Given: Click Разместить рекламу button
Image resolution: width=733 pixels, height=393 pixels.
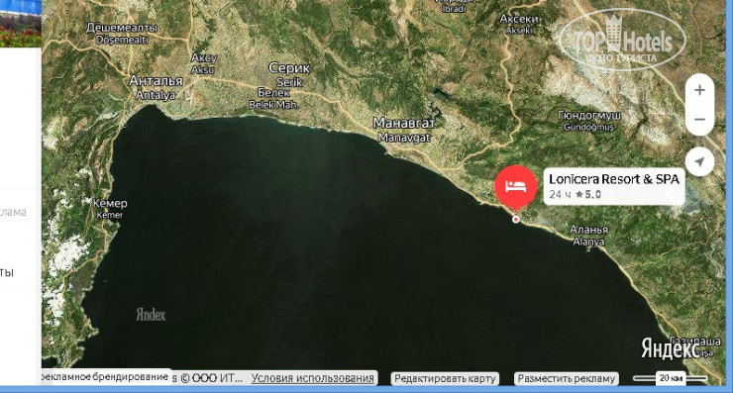Looking at the screenshot, I should click(567, 378).
